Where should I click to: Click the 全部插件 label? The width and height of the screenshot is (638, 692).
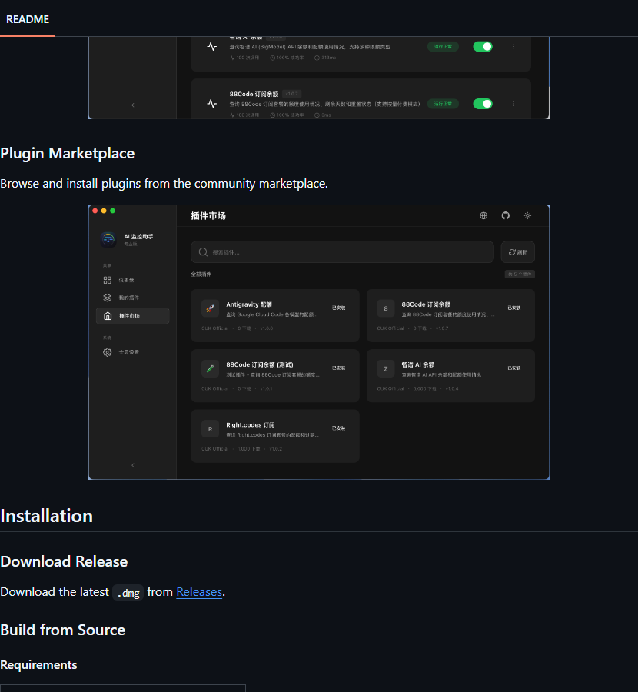(201, 274)
